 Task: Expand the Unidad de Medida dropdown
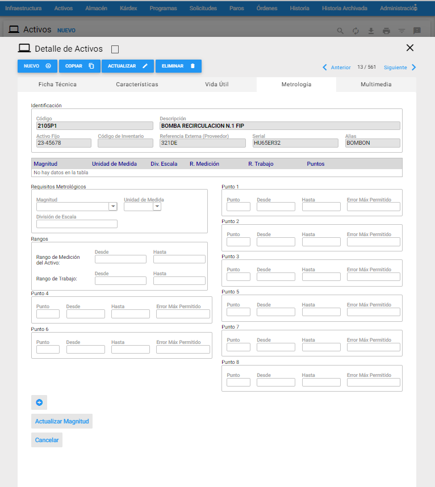(157, 207)
